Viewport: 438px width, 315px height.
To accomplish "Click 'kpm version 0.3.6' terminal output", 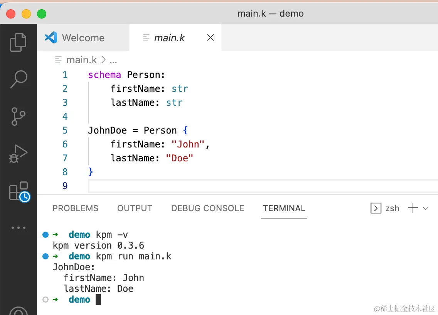I will (98, 246).
